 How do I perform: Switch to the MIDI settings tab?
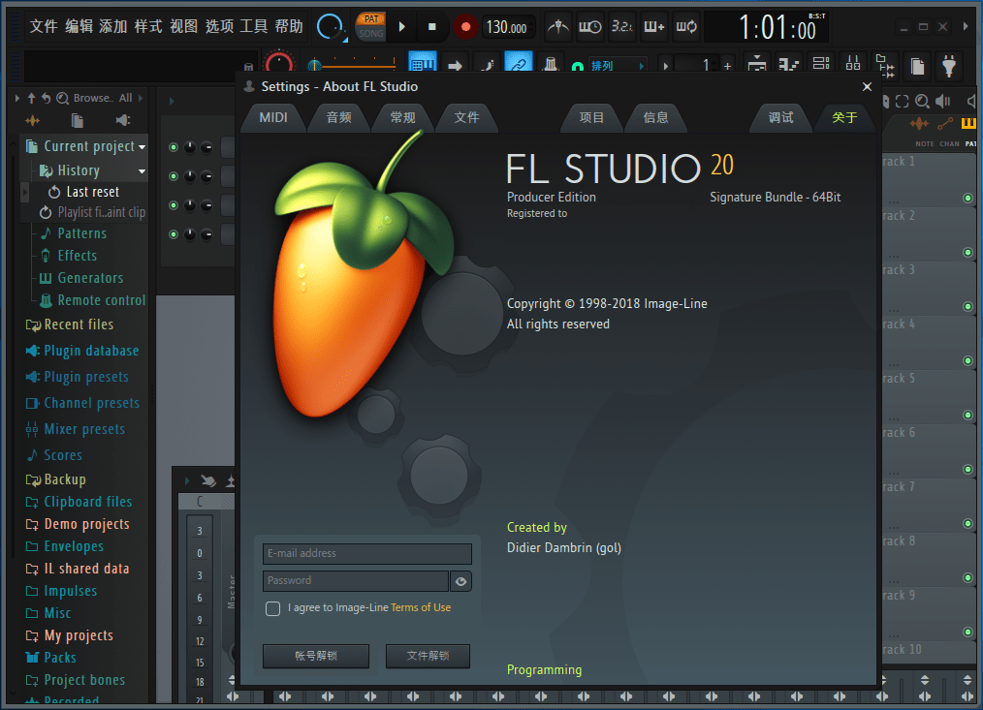coord(273,118)
